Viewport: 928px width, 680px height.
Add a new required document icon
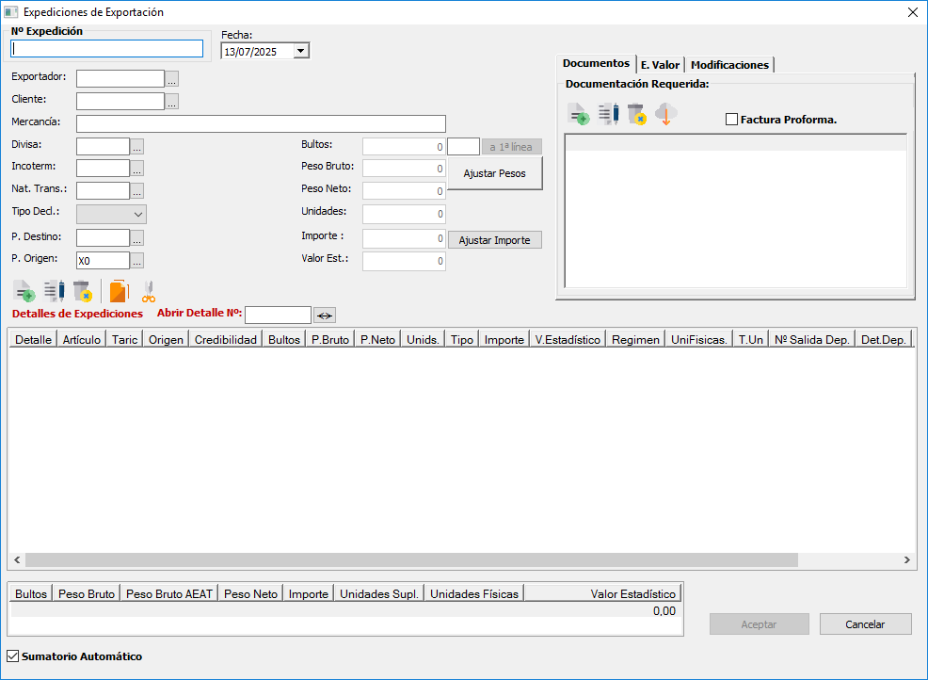coord(578,116)
